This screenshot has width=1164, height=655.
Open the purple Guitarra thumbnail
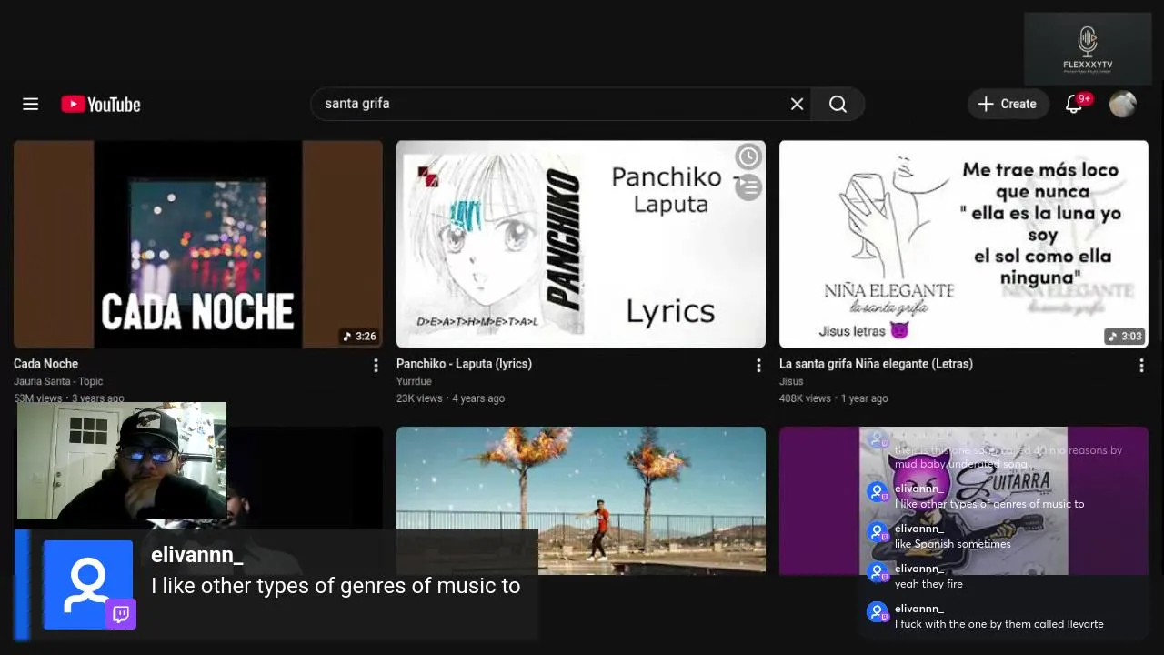[964, 500]
